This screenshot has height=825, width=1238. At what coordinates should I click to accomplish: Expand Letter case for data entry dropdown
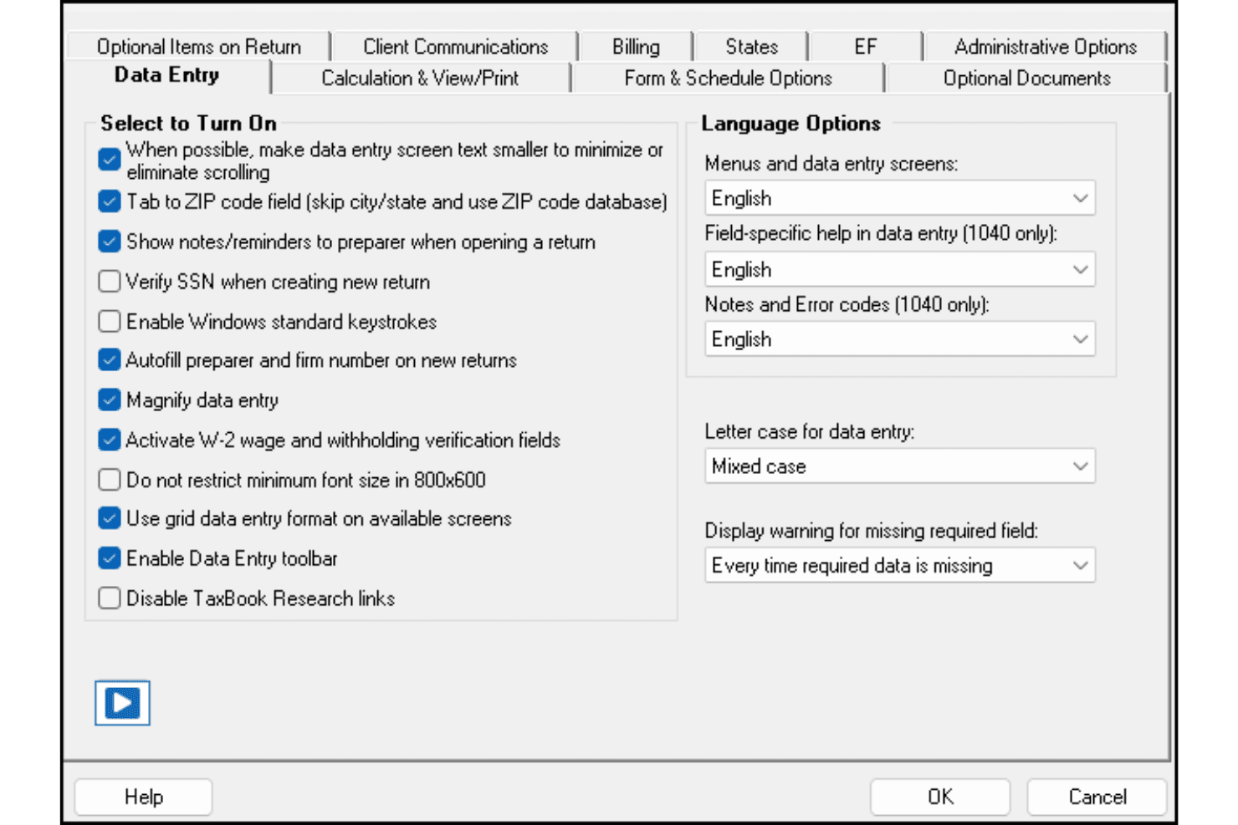[x=900, y=466]
